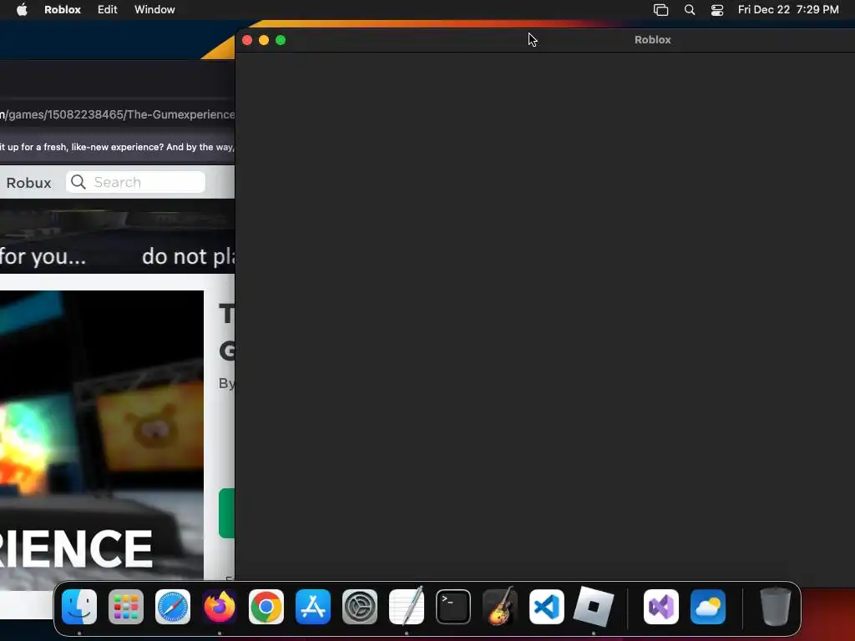The height and width of the screenshot is (641, 855).
Task: Open Spotlight search in menu bar
Action: (x=689, y=10)
